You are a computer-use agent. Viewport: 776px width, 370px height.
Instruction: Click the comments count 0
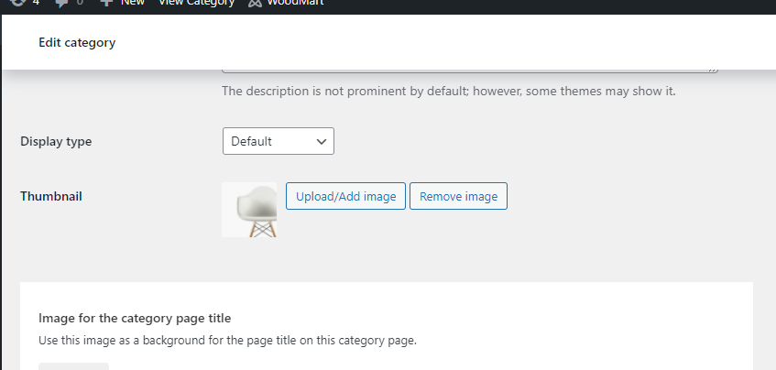(x=80, y=3)
